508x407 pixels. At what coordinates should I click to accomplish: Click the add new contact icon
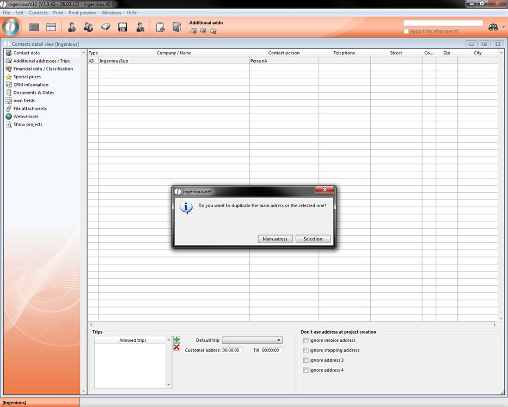tap(72, 27)
